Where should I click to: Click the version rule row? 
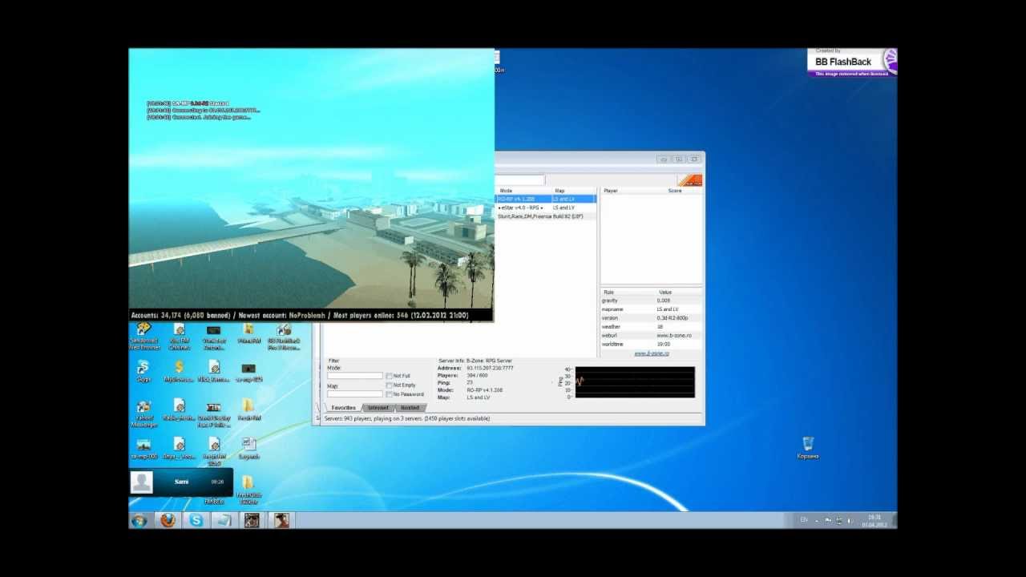point(651,318)
